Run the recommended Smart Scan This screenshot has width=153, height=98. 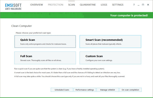pyautogui.click(x=110, y=42)
